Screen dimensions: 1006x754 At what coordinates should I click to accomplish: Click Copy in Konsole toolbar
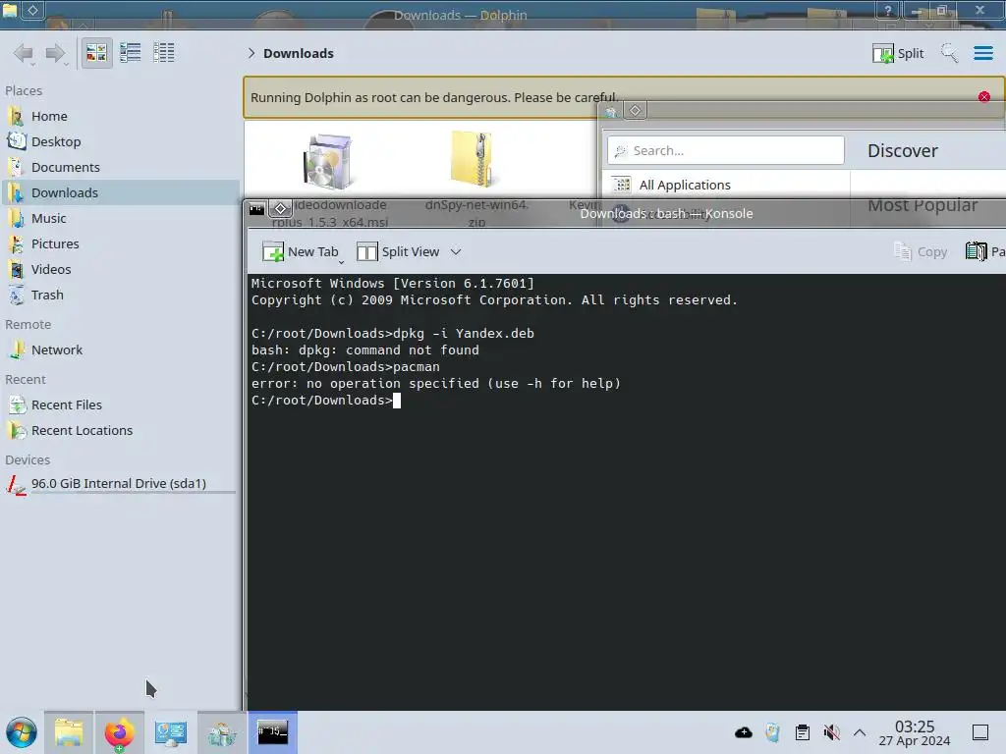click(921, 252)
